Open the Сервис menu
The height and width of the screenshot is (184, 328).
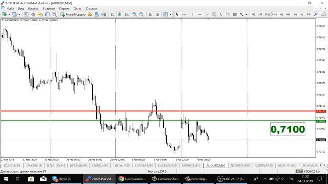click(64, 9)
